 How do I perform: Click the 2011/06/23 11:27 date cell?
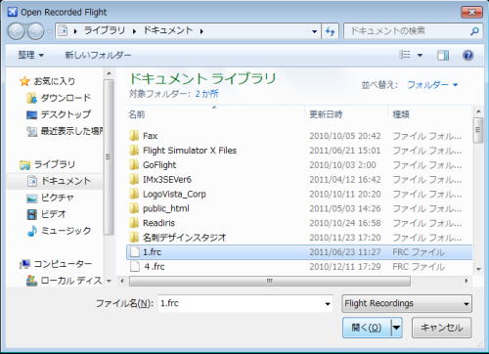click(x=345, y=252)
